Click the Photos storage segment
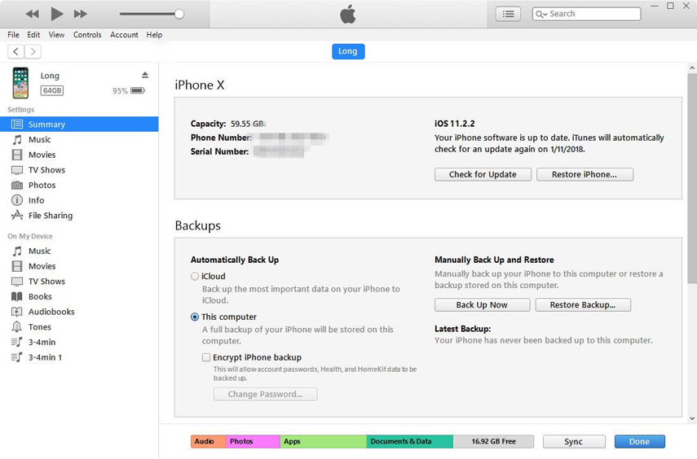This screenshot has width=697, height=459. coord(253,441)
